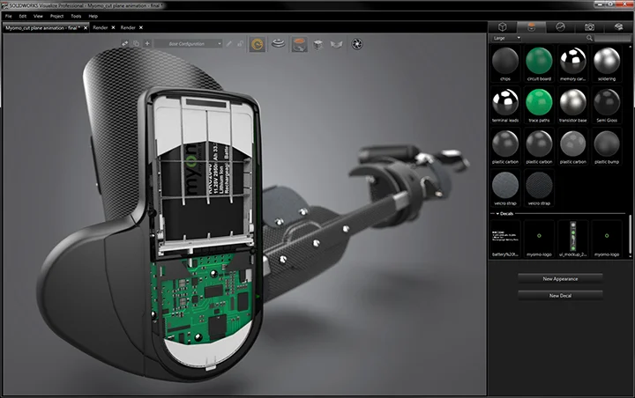The image size is (635, 398).
Task: Click the search magnifier icon in palette
Action: (589, 39)
